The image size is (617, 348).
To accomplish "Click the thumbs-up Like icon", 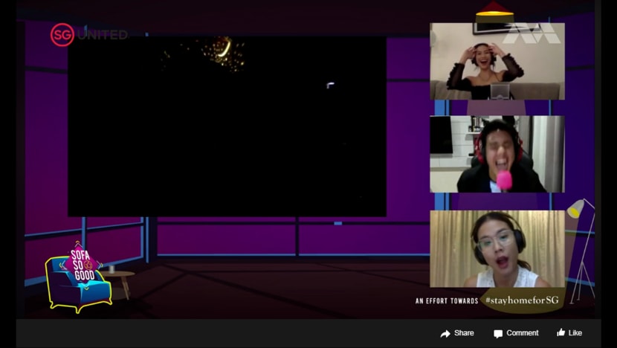I will tap(561, 332).
